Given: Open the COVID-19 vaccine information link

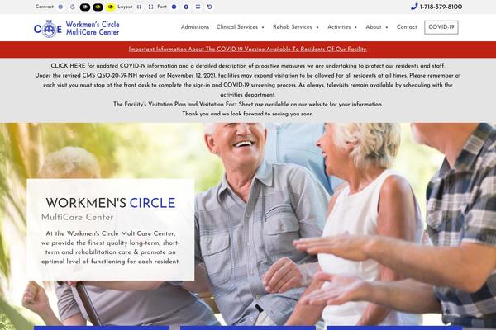Looking at the screenshot, I should coord(248,49).
